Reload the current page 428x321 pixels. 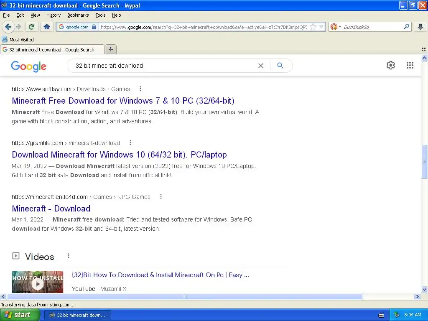32,27
